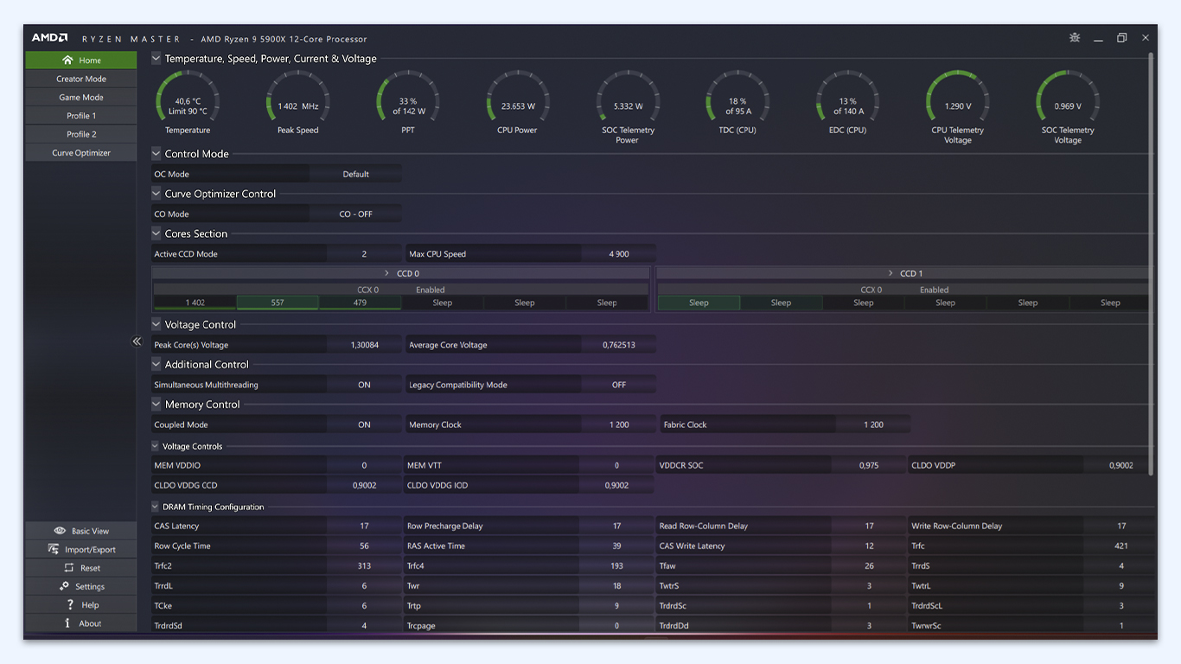This screenshot has height=664, width=1181.
Task: Click Peak Core(s) Voltage value 1,30084
Action: [364, 345]
